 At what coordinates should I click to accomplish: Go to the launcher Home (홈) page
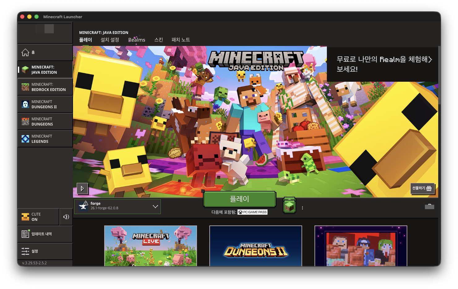tap(45, 52)
